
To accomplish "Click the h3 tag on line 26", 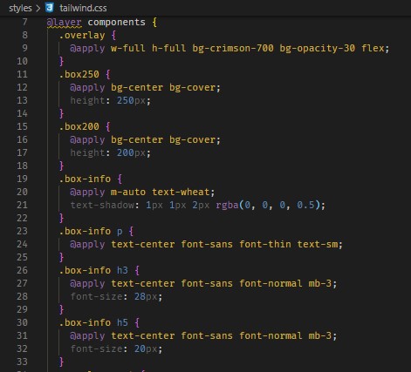I will 122,270.
